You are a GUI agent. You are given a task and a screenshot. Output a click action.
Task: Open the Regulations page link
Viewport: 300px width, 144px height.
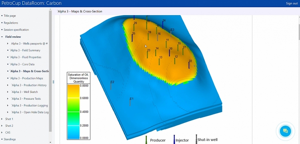[x=11, y=23]
